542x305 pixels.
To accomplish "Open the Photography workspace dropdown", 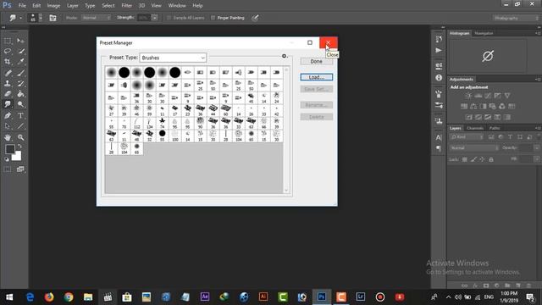I will pos(516,18).
